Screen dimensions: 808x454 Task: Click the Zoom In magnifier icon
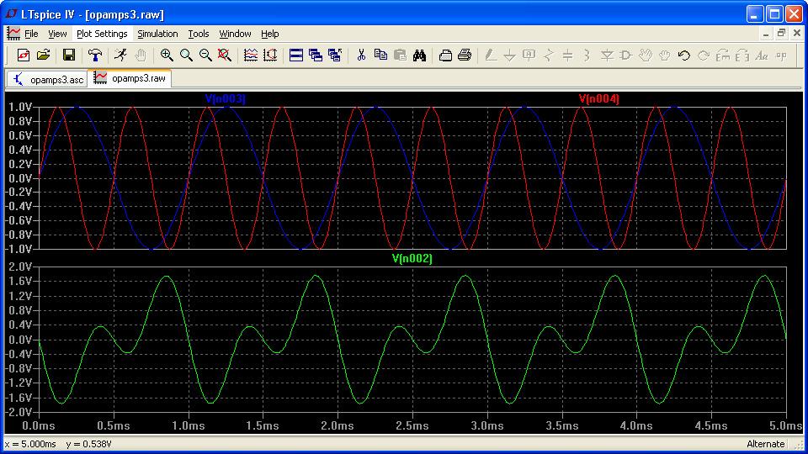[x=167, y=55]
